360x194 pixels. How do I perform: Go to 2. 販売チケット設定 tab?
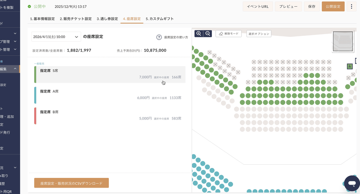coord(76,19)
